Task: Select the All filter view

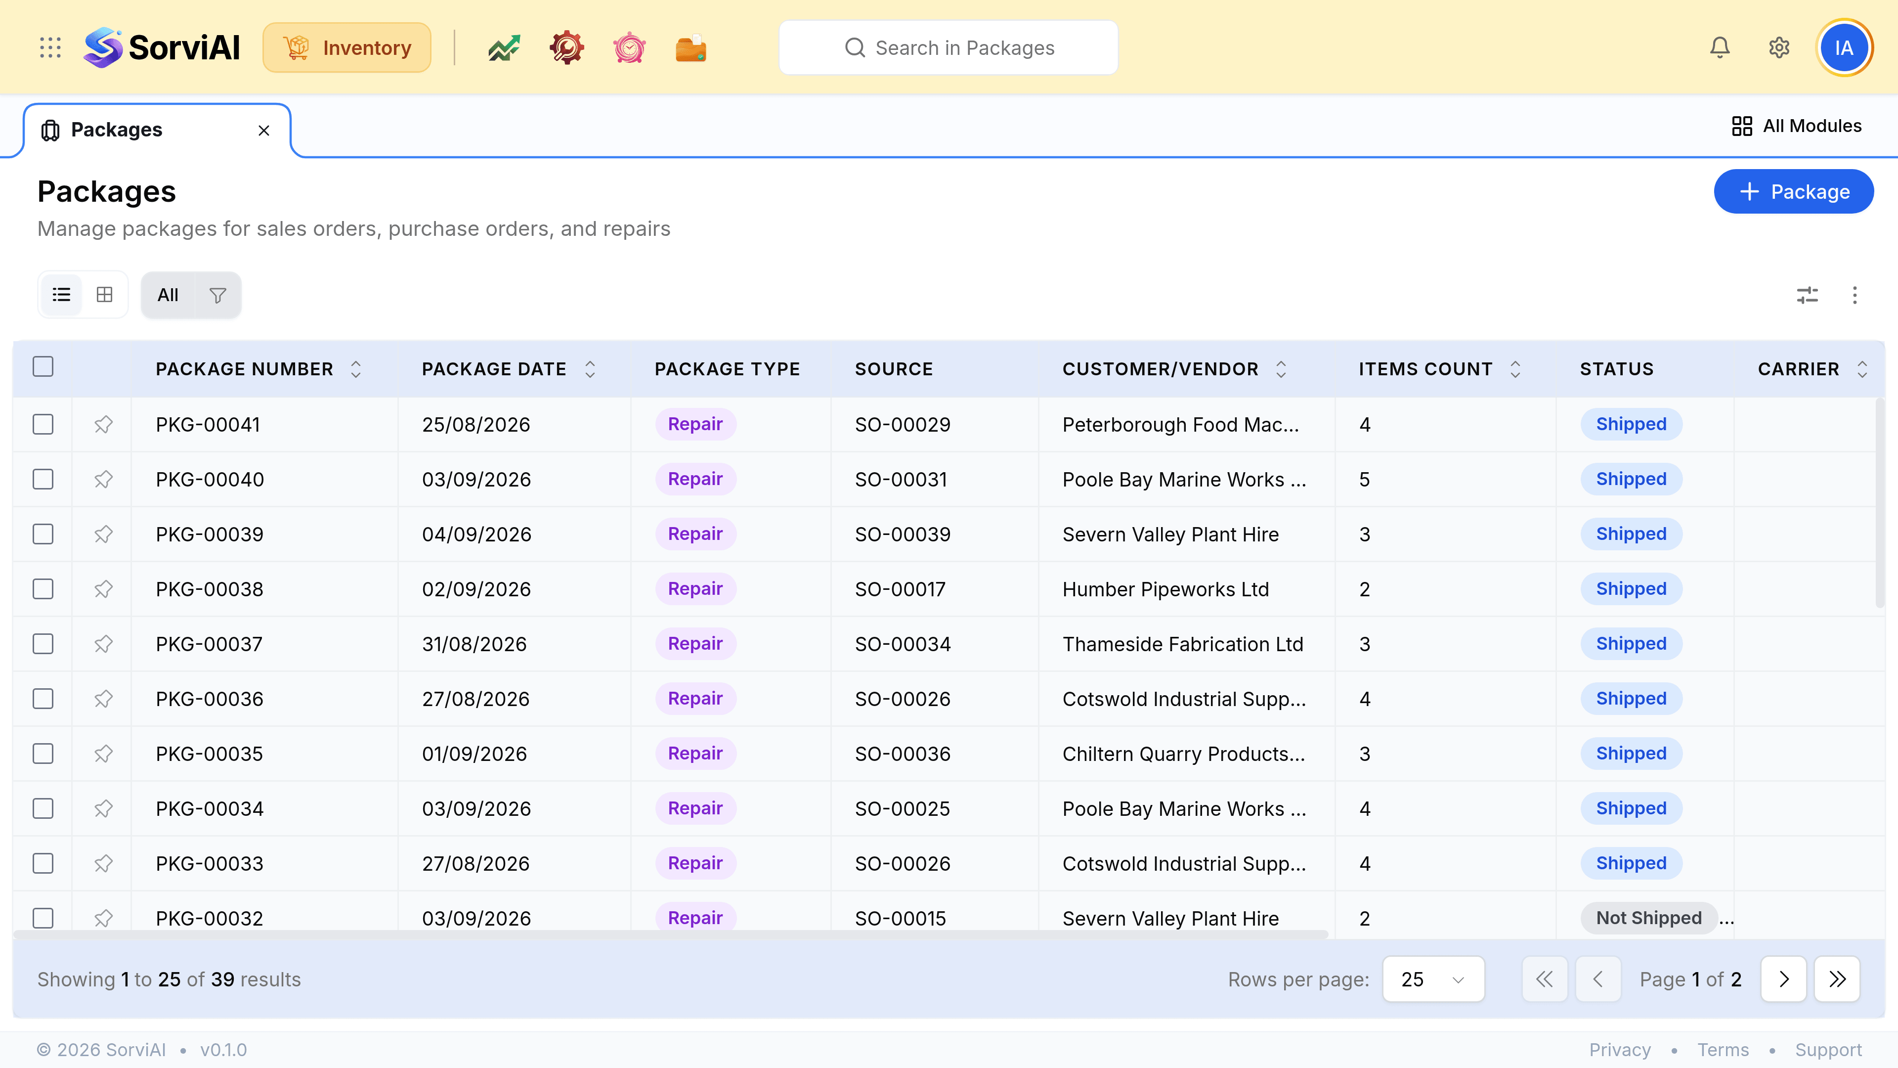Action: 168,295
